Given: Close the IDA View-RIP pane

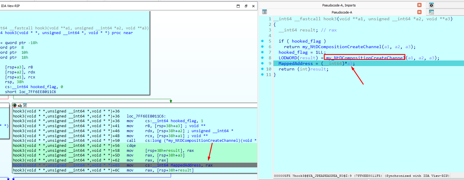Looking at the screenshot, I should click(x=253, y=6).
